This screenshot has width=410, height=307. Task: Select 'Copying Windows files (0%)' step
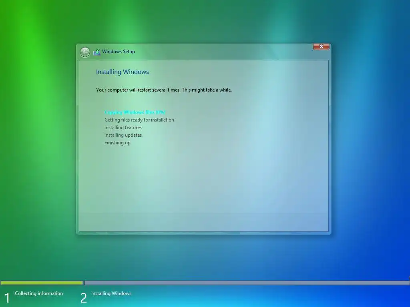[x=135, y=112]
